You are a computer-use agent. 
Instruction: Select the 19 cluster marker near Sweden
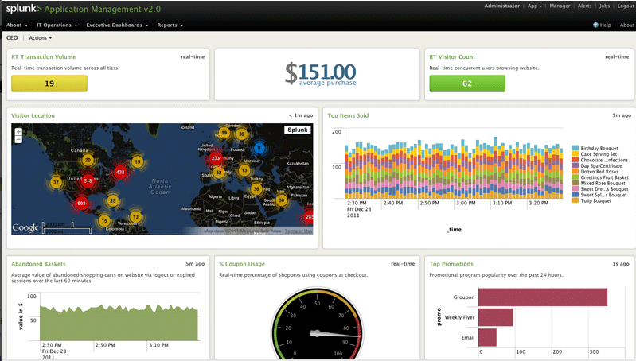click(x=224, y=133)
